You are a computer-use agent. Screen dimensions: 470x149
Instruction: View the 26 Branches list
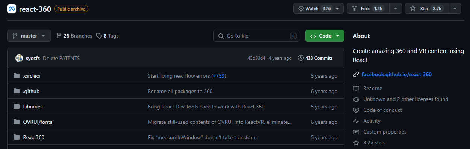pyautogui.click(x=74, y=36)
